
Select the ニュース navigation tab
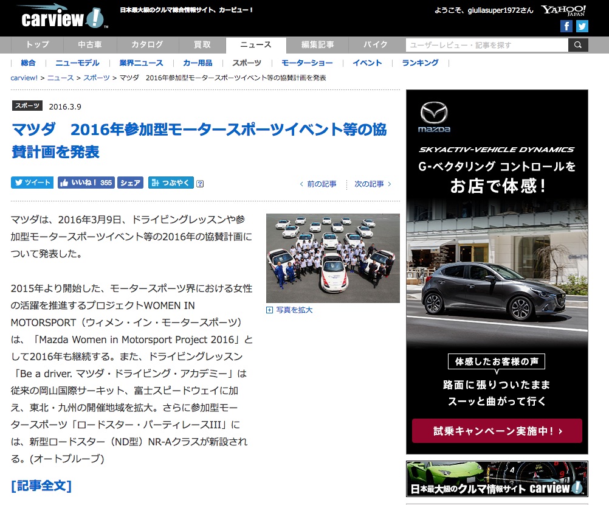[256, 44]
